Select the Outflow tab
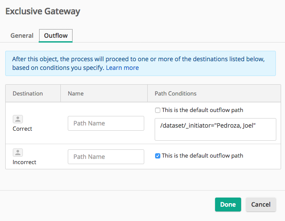Image resolution: width=285 pixels, height=221 pixels. click(56, 36)
